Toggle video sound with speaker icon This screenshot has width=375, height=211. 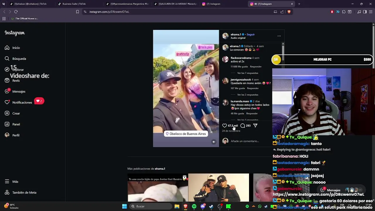click(214, 142)
